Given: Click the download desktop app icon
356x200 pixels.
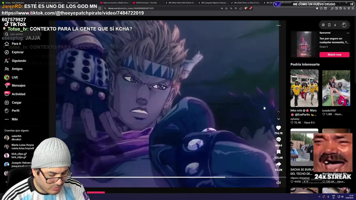Looking at the screenshot, I should pyautogui.click(x=335, y=25).
